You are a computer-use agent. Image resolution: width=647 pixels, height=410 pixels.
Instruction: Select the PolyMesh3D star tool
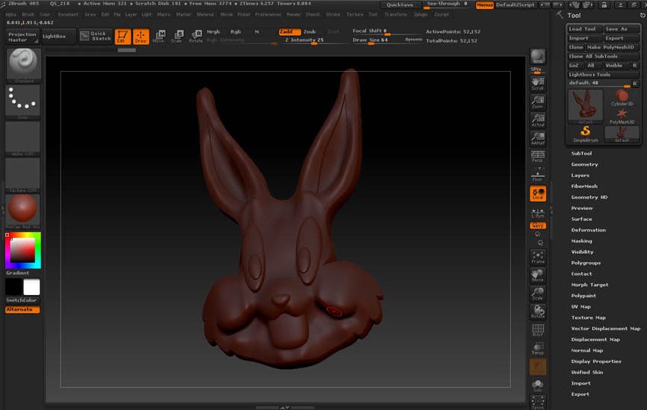(622, 116)
